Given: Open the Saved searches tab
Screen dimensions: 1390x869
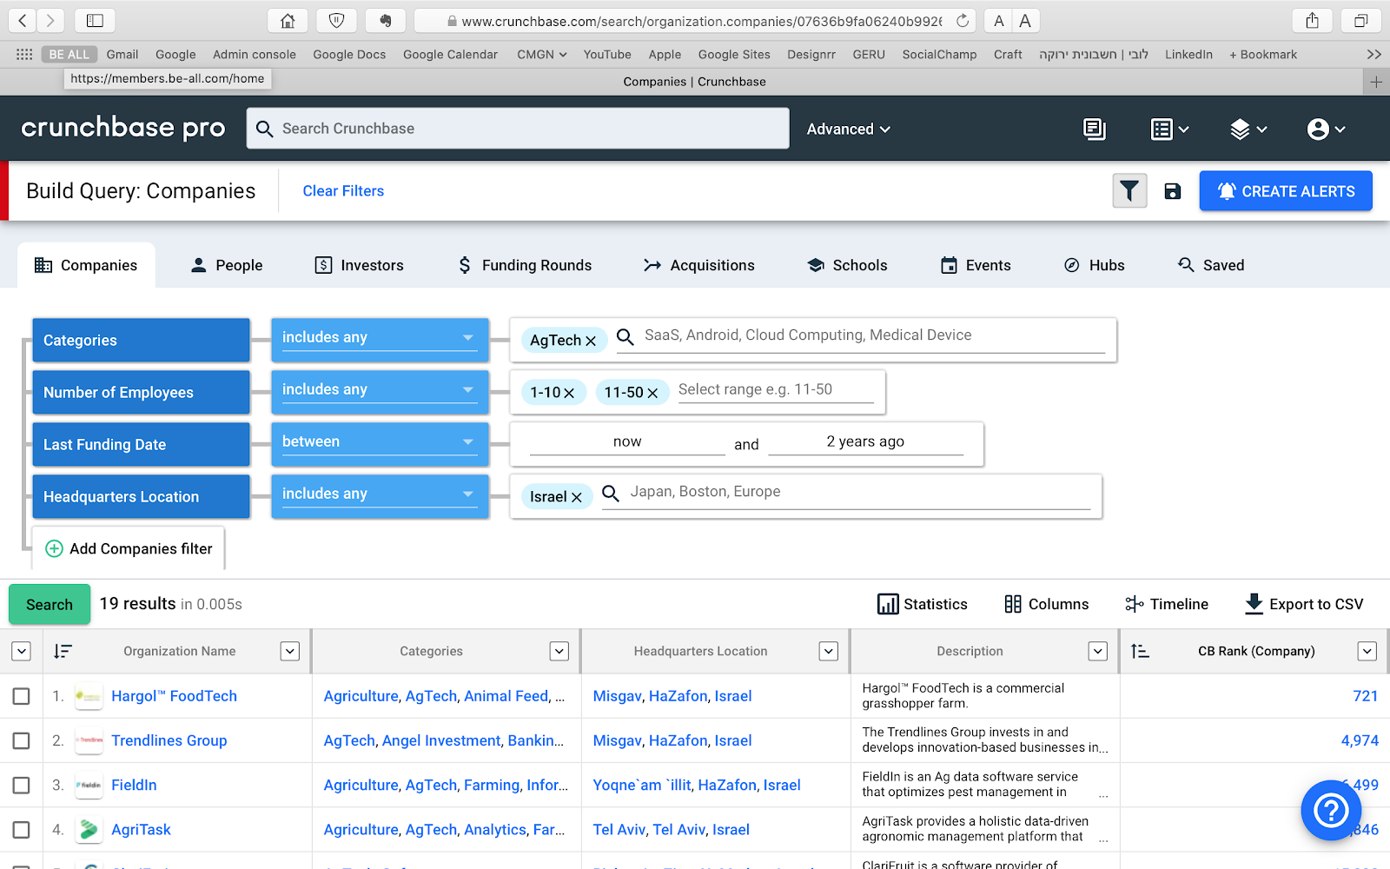Looking at the screenshot, I should click(x=1211, y=265).
